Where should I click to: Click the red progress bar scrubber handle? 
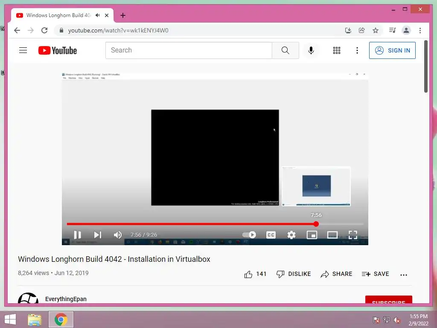pyautogui.click(x=316, y=224)
